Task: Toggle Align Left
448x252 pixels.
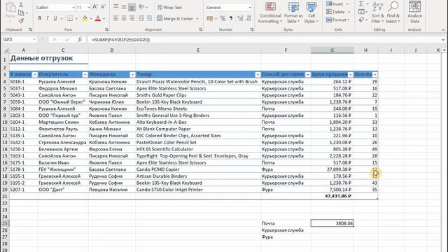Action: [x=115, y=18]
